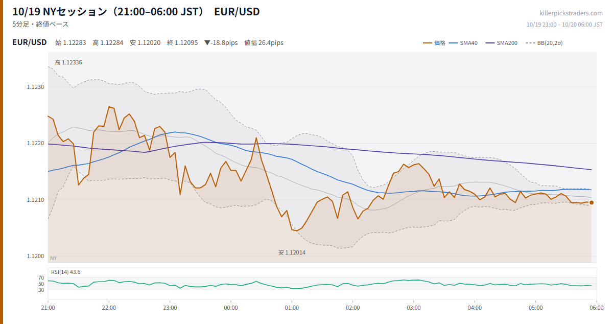Click the RSI 30 level label
Image resolution: width=613 pixels, height=324 pixels.
[x=41, y=290]
